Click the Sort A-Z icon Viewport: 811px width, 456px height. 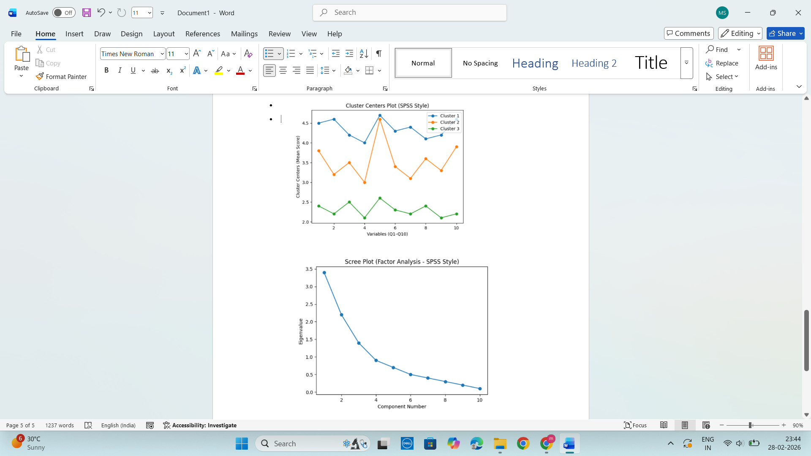[364, 54]
